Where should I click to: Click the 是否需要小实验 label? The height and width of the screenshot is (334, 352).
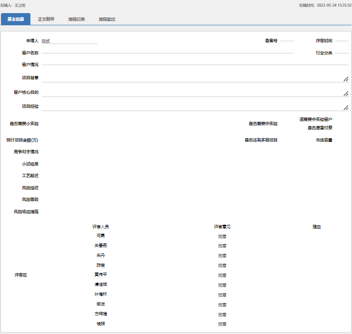click(x=24, y=124)
